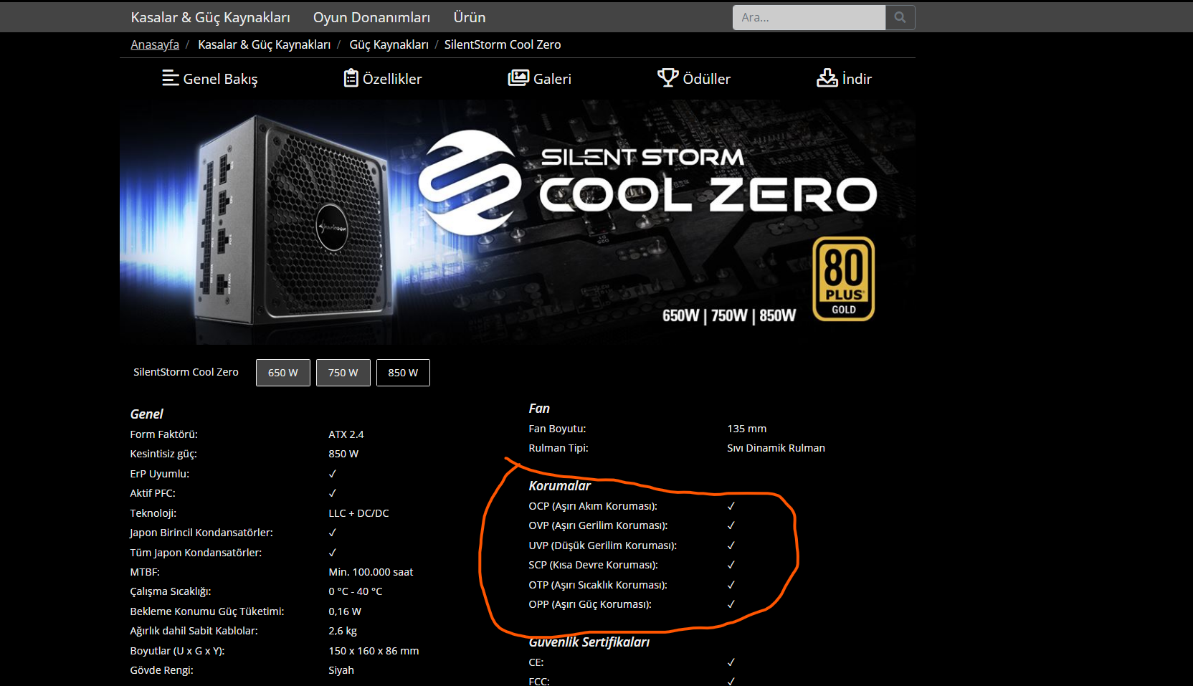This screenshot has width=1193, height=686.
Task: Click the Rulman Tipi label
Action: [x=559, y=448]
